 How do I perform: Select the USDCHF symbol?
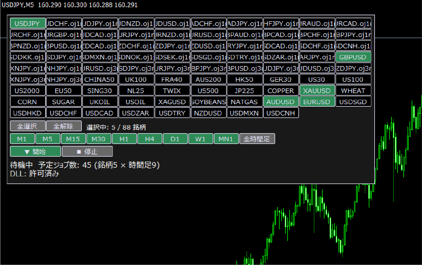click(63, 113)
